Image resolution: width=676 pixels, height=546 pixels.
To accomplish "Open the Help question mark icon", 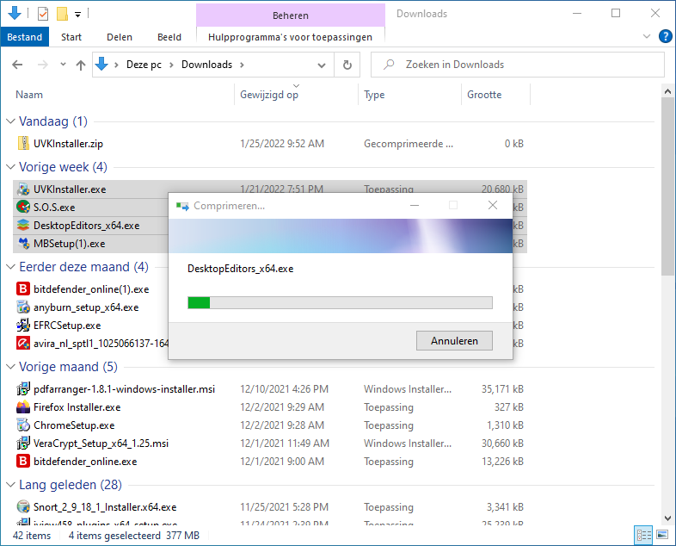I will [665, 36].
